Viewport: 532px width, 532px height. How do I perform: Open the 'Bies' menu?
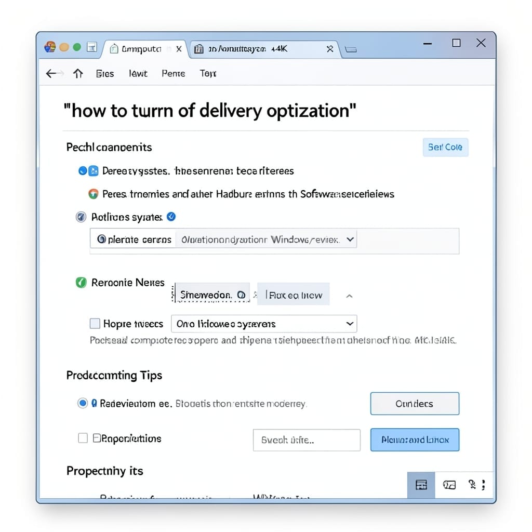coord(105,74)
